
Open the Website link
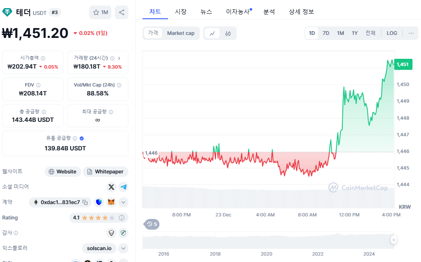coord(63,172)
